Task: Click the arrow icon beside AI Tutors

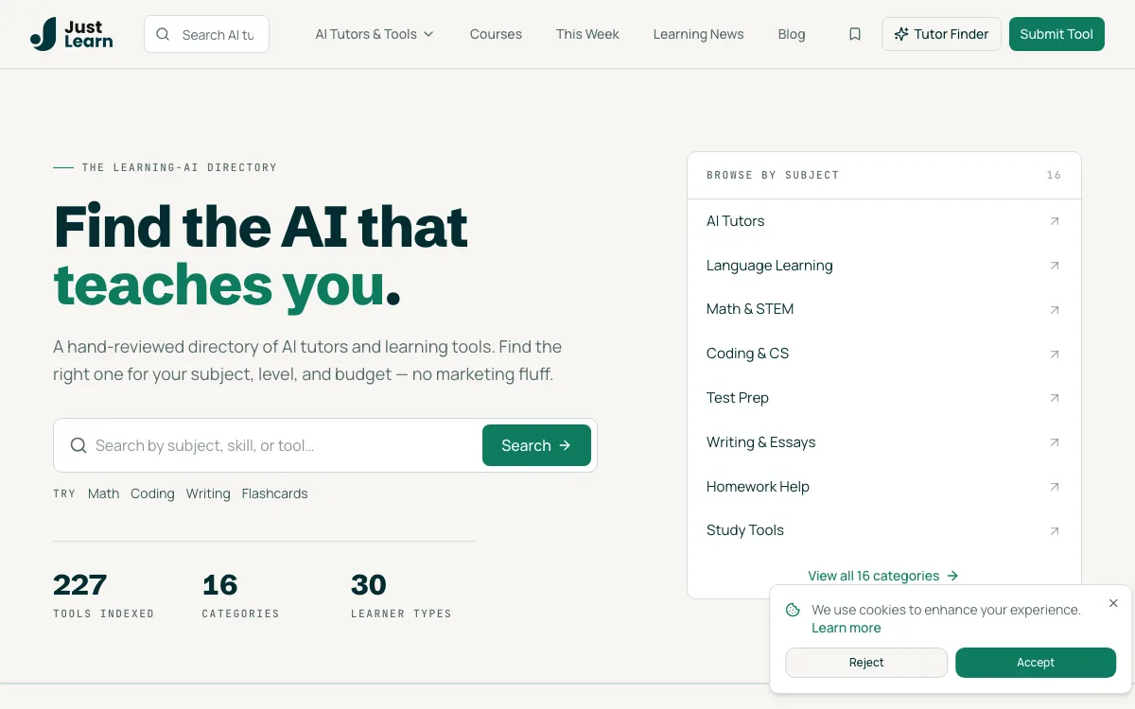Action: [x=1055, y=221]
